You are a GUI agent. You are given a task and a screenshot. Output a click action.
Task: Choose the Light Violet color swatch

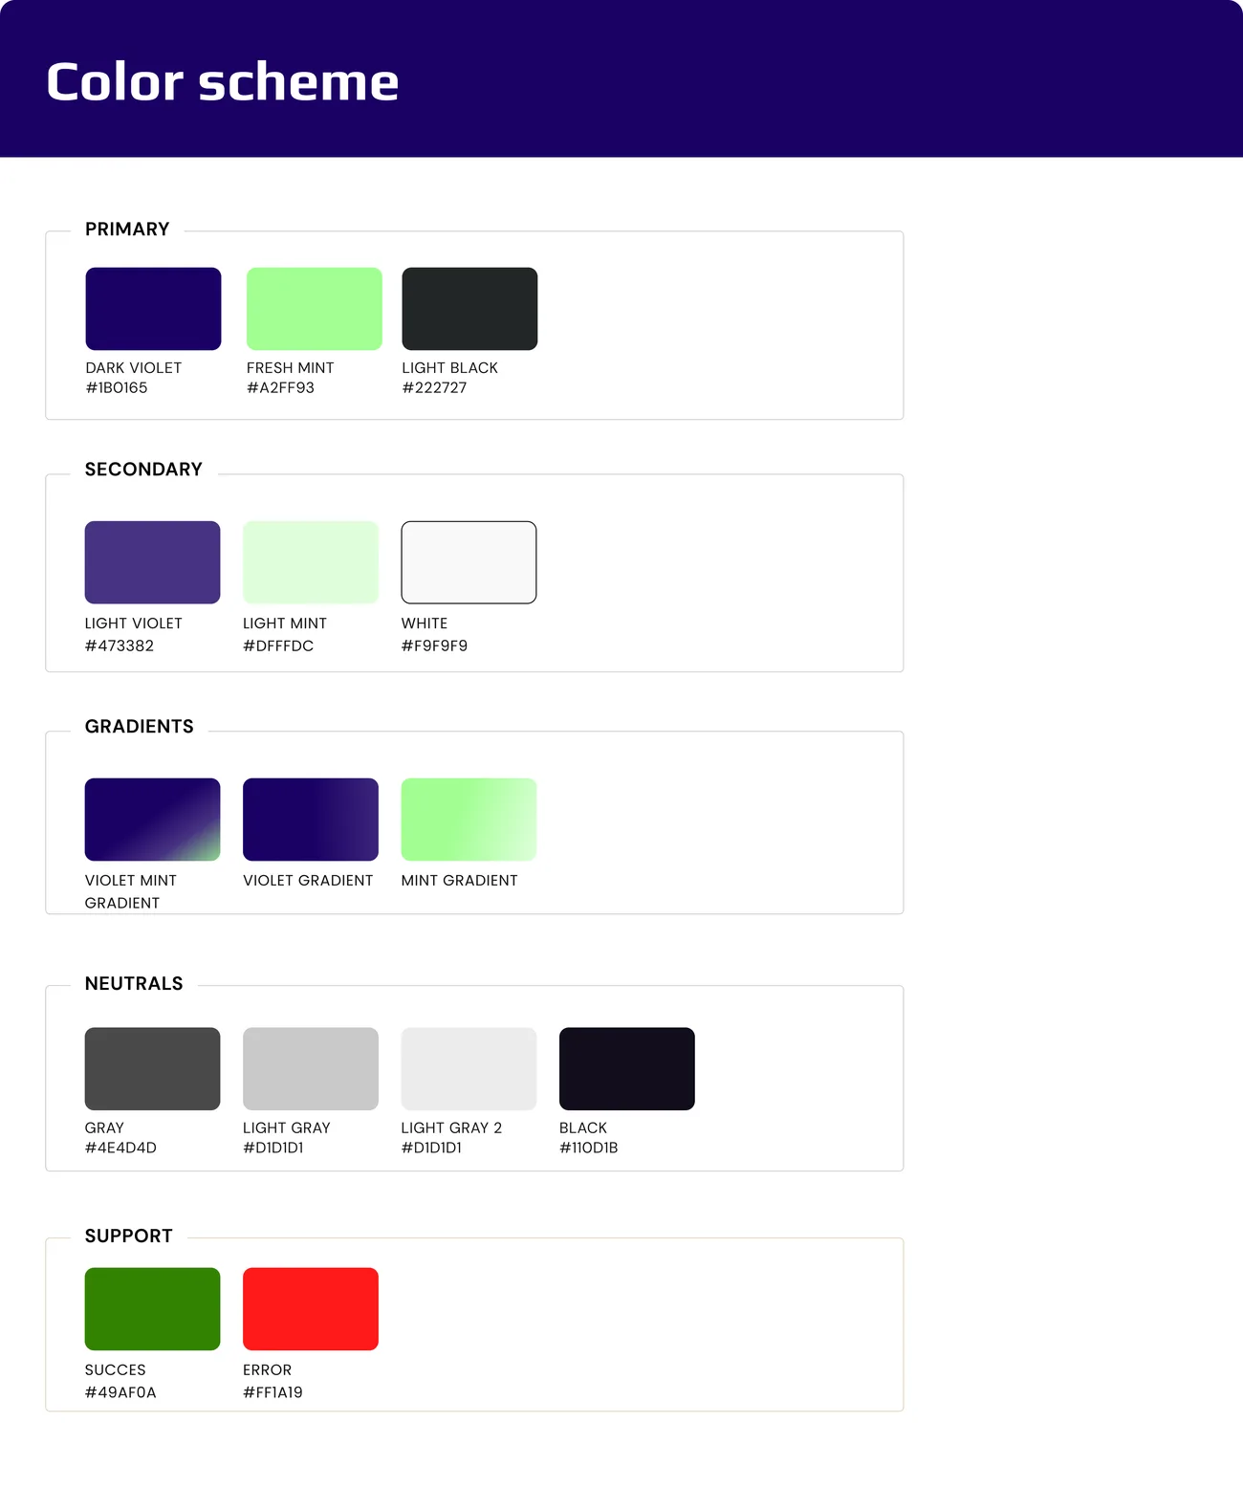[153, 562]
